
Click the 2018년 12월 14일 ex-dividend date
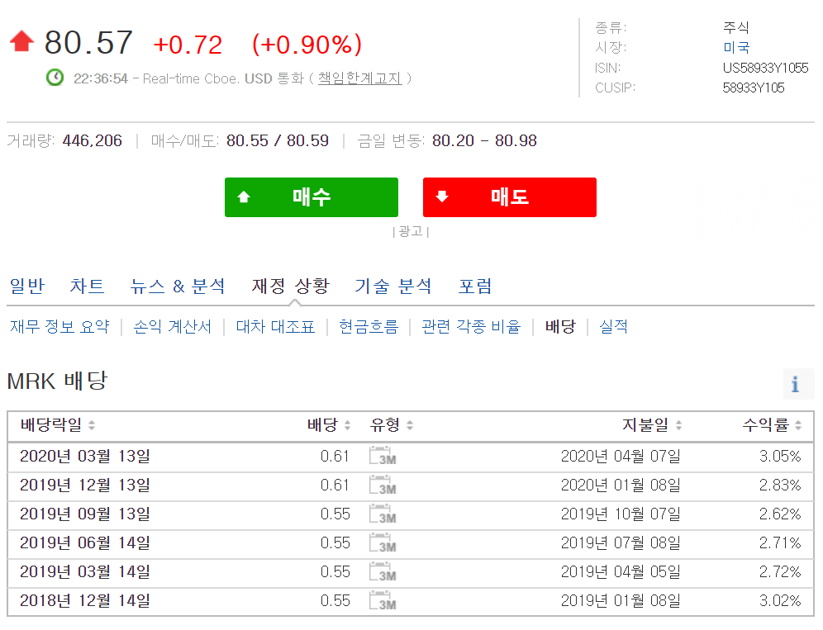(x=85, y=600)
